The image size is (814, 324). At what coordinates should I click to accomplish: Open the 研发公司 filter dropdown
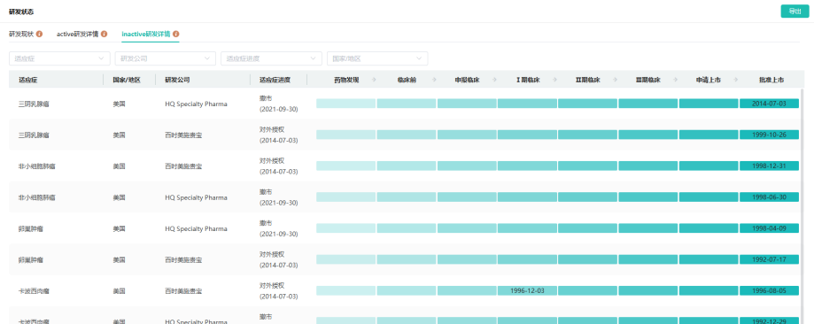click(165, 58)
